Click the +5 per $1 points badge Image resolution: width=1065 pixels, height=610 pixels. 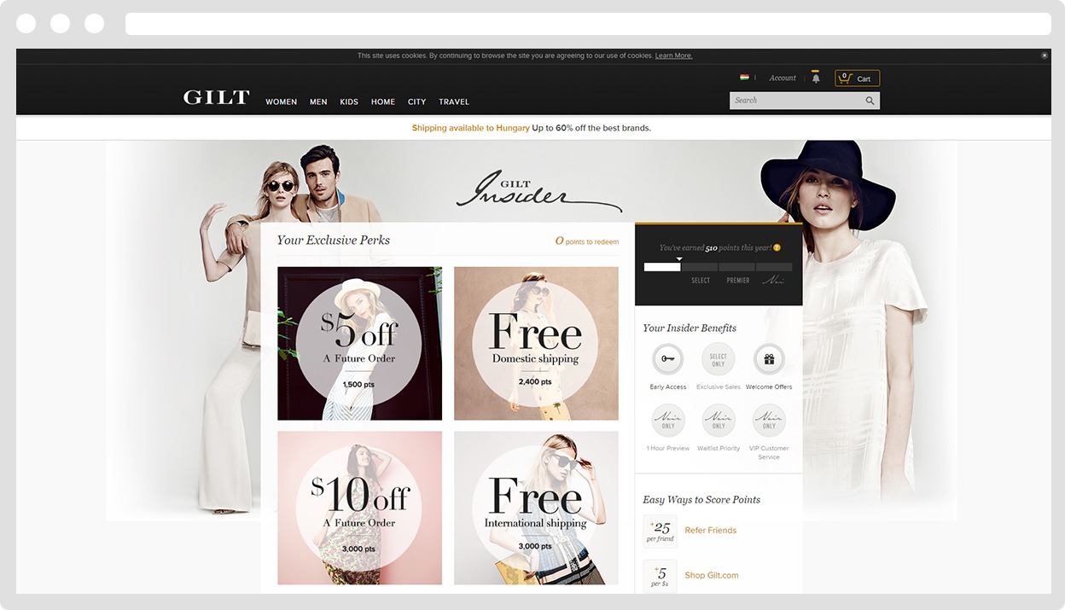[x=661, y=576]
